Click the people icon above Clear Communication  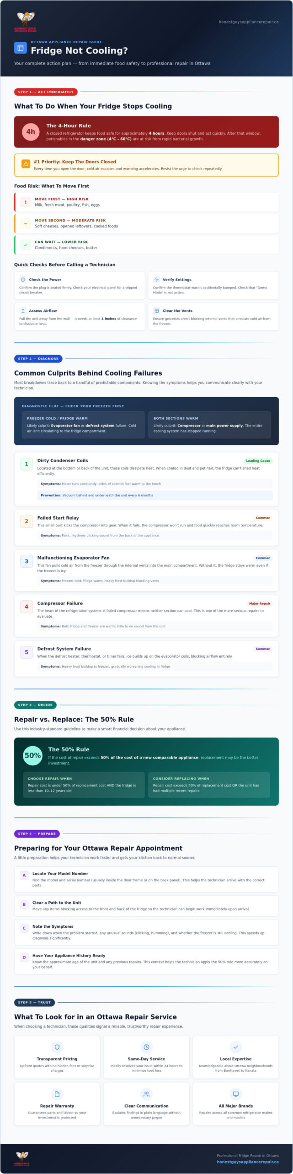tap(146, 1094)
